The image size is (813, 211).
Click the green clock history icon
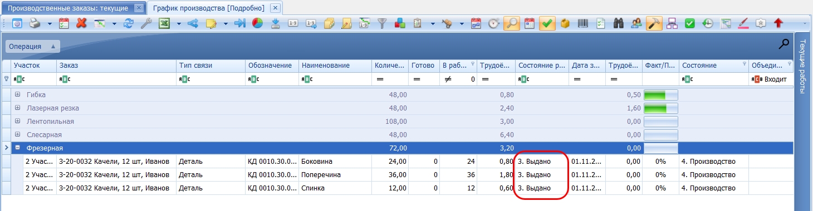tap(707, 23)
